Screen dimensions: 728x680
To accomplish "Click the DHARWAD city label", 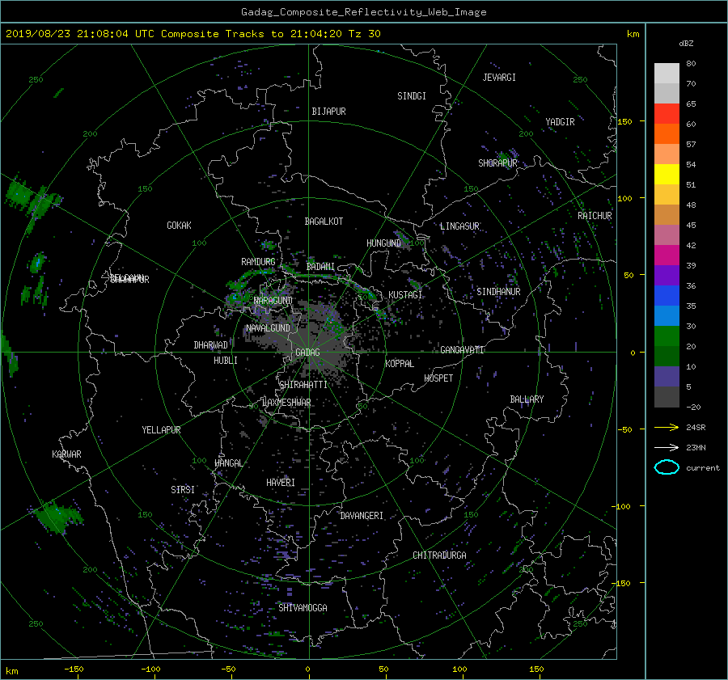I will (210, 345).
